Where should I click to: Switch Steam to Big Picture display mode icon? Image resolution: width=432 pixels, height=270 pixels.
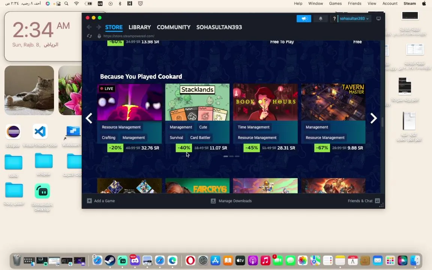(x=378, y=18)
